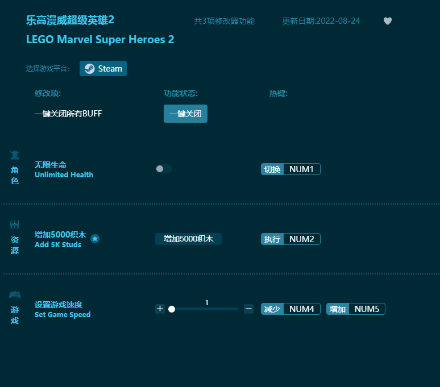
Task: Click the 修改项 column header
Action: coord(47,93)
